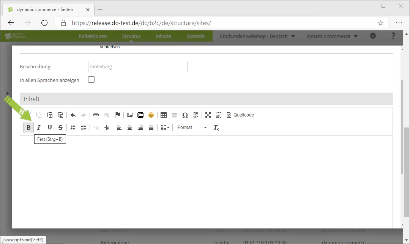410x244 pixels.
Task: Center-align the text
Action: coord(130,128)
